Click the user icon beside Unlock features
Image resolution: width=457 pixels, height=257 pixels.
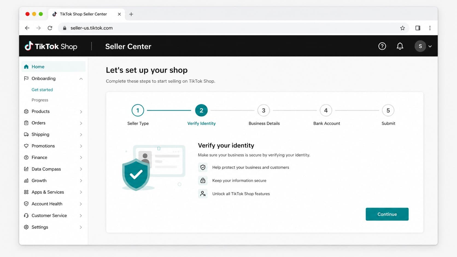(x=203, y=194)
